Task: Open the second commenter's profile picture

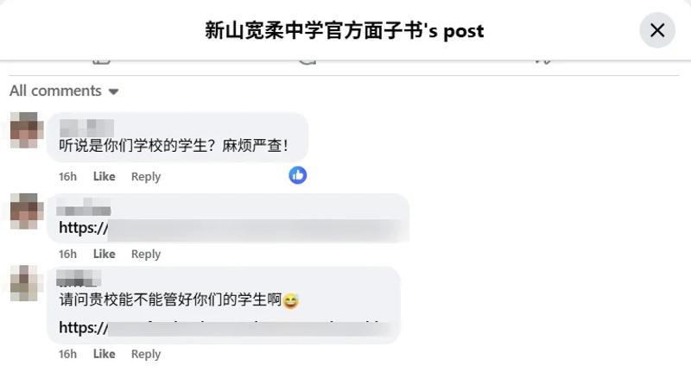Action: pos(27,211)
